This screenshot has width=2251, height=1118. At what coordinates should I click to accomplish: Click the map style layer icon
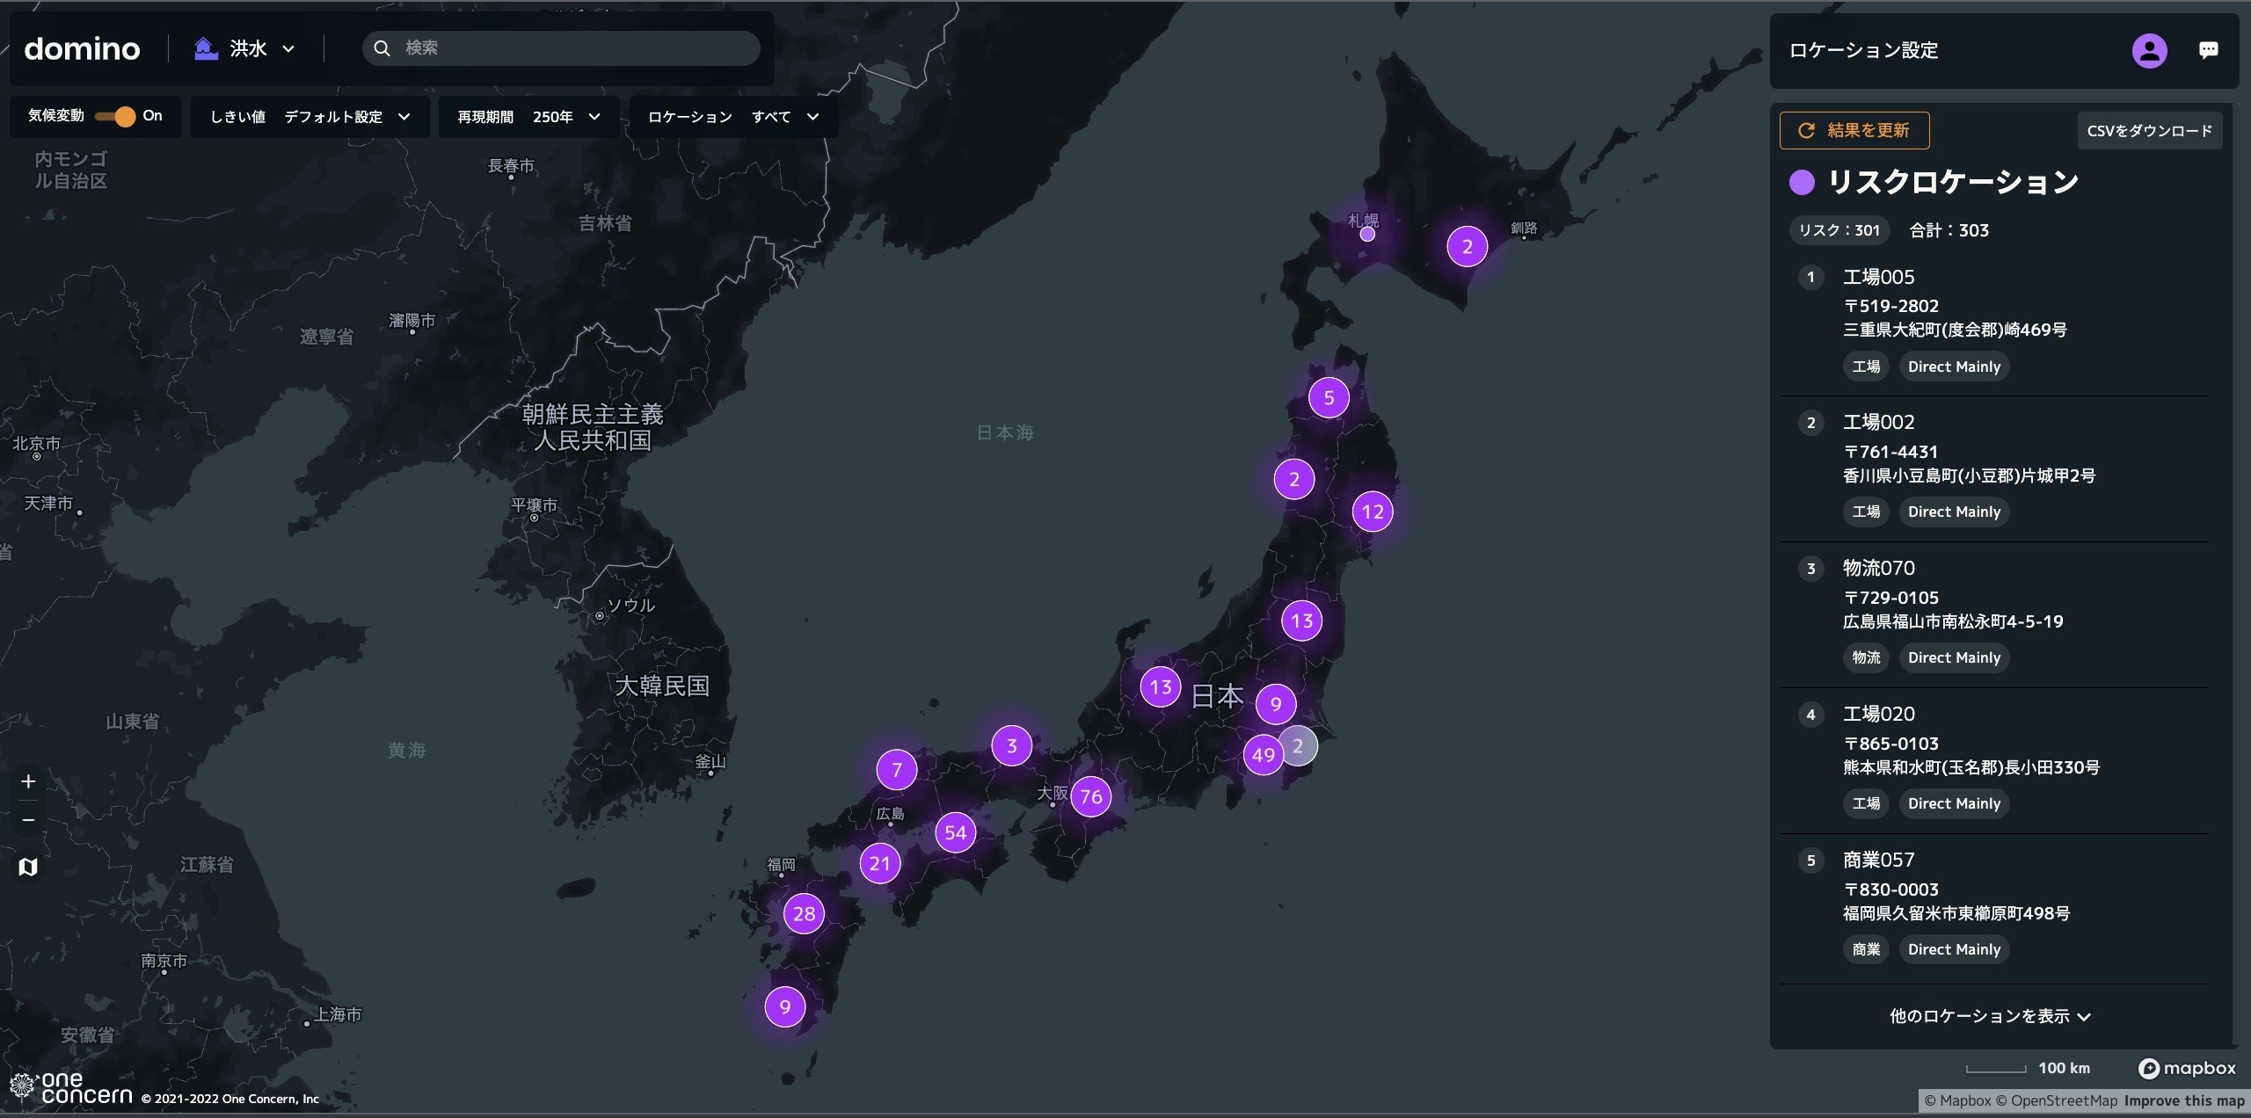tap(28, 867)
